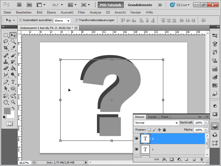Add adjustment layer from Layers panel
Screen dimensions: 221x166
coord(179,159)
